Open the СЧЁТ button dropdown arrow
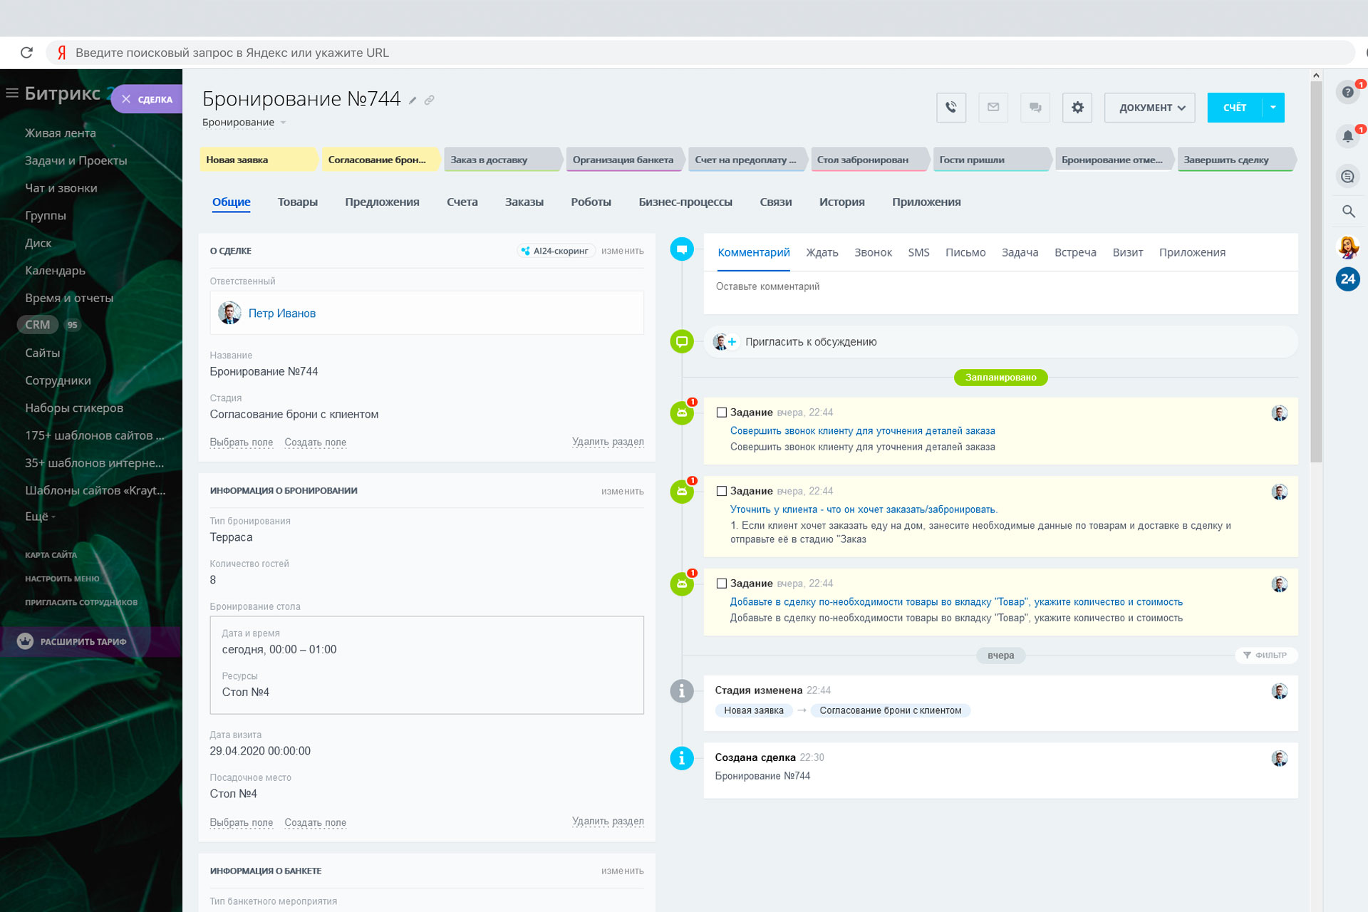The width and height of the screenshot is (1368, 912). pos(1273,108)
